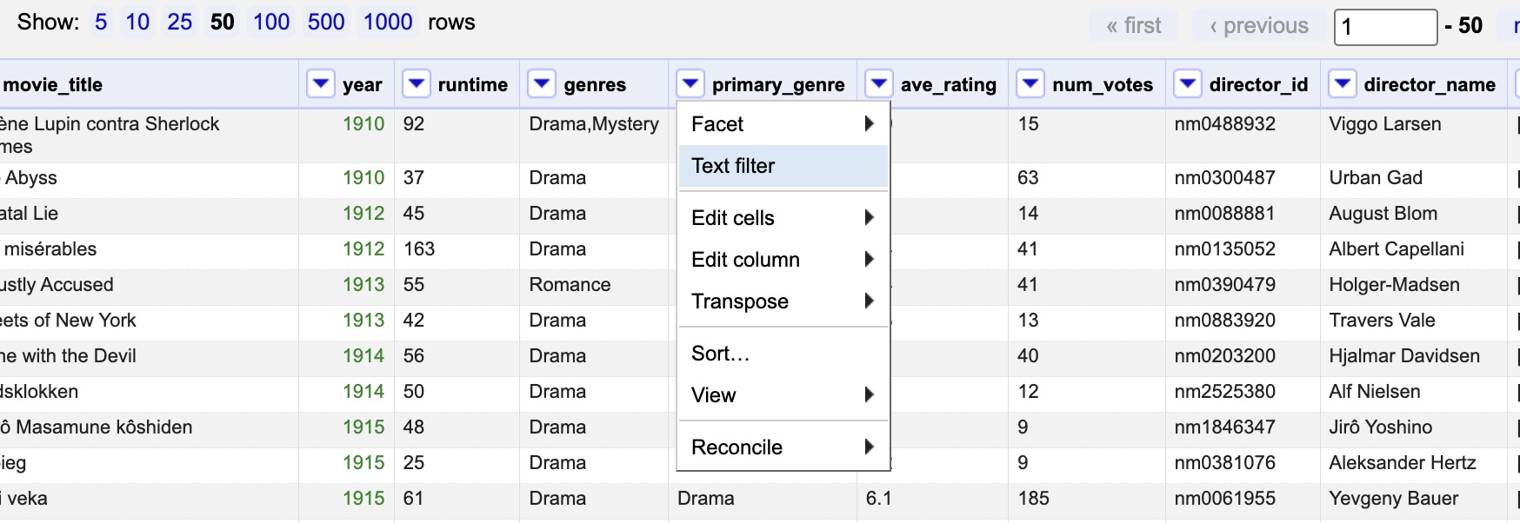1520x523 pixels.
Task: Open the ave_rating column dropdown menu
Action: click(x=879, y=84)
